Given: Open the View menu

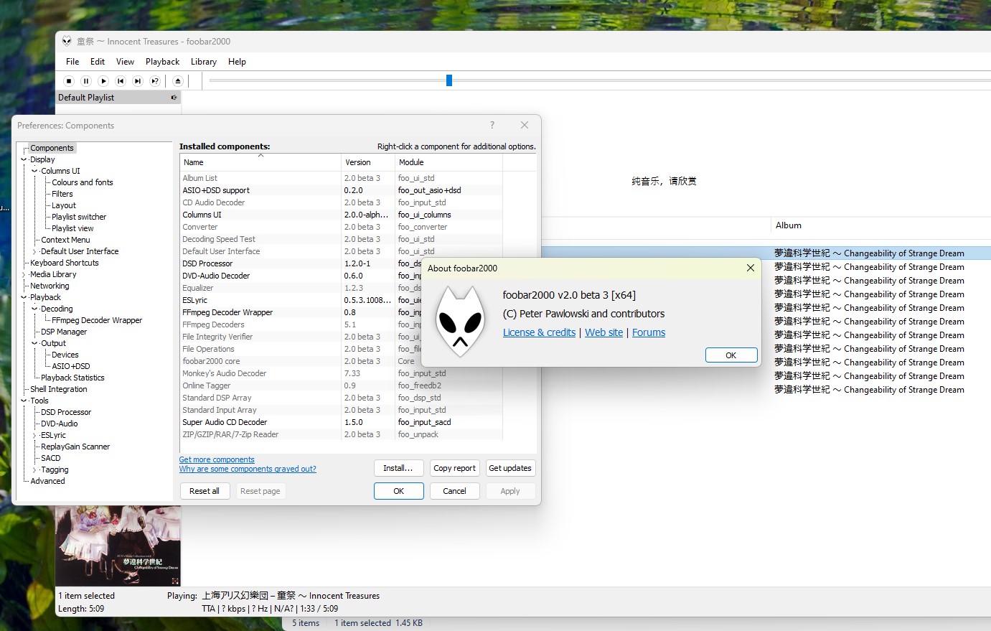Looking at the screenshot, I should click(125, 62).
